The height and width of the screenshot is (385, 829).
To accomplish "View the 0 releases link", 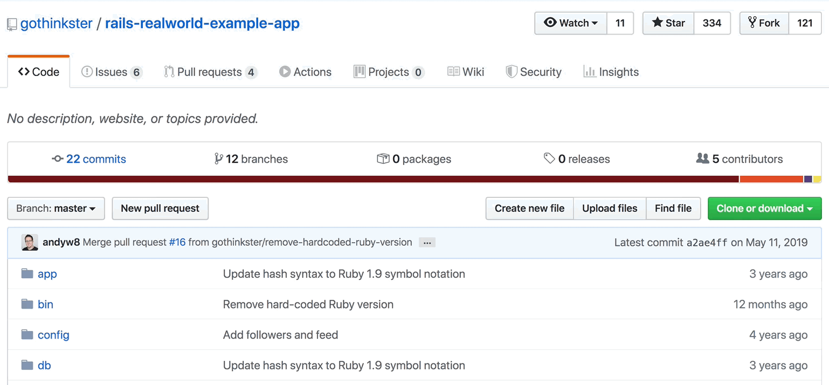I will (577, 159).
